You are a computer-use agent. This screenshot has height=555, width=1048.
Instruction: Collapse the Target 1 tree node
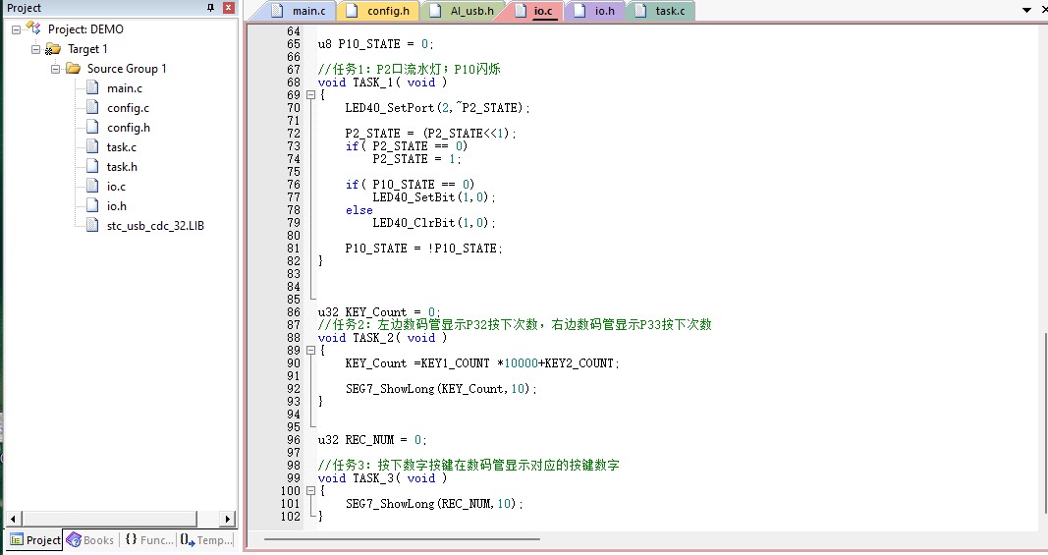[35, 49]
